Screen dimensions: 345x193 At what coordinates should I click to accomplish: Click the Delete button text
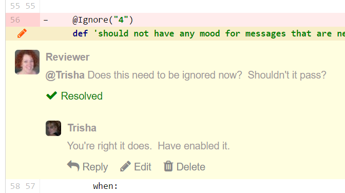click(x=191, y=167)
